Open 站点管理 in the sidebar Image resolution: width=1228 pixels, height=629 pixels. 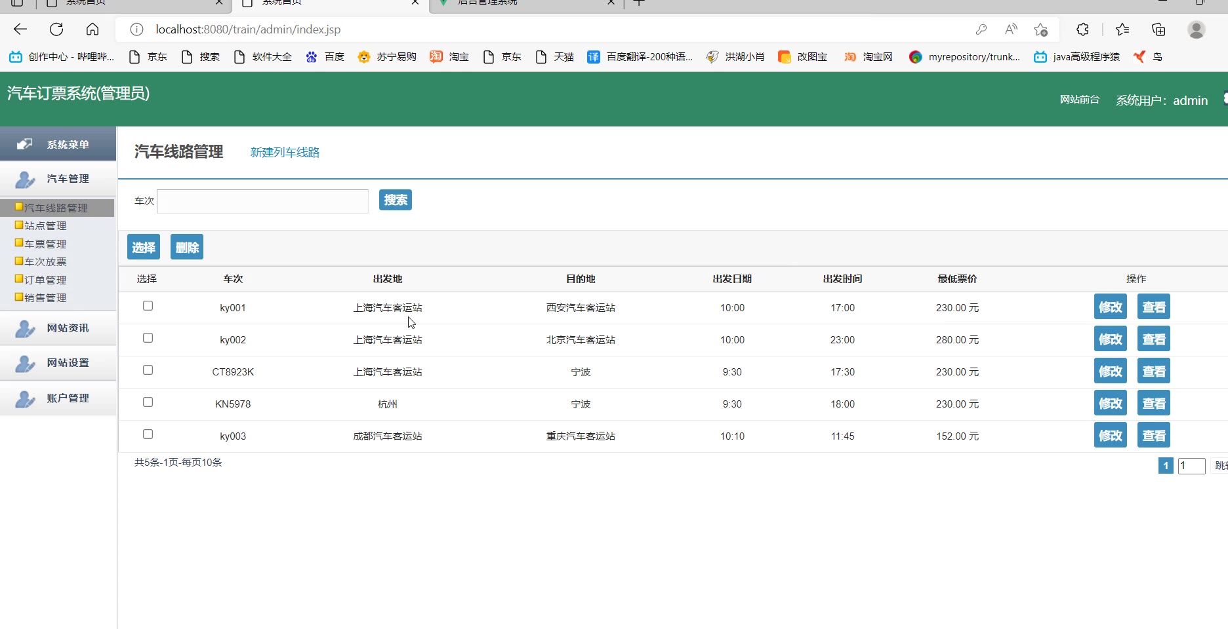tap(45, 226)
